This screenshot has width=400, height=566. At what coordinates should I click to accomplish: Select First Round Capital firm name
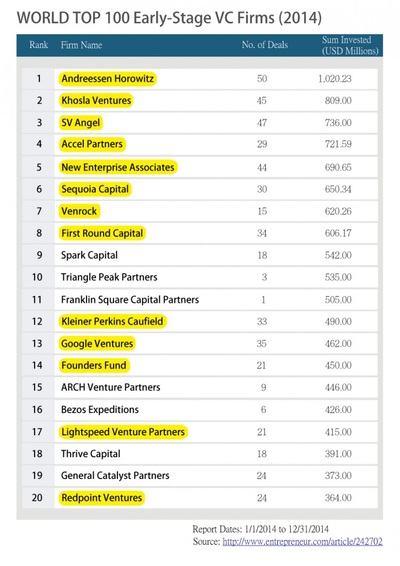coord(102,233)
